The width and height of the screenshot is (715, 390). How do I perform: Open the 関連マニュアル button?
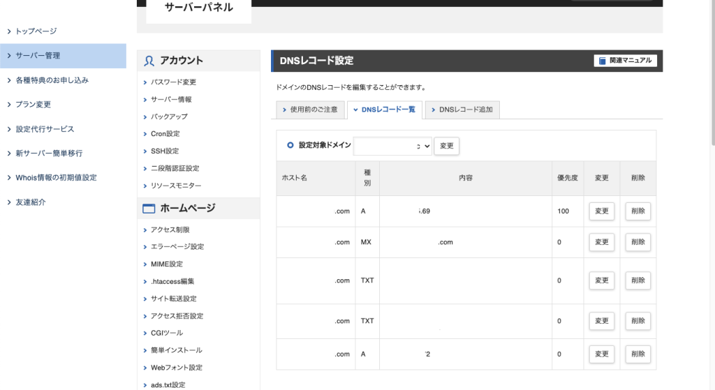coord(625,61)
